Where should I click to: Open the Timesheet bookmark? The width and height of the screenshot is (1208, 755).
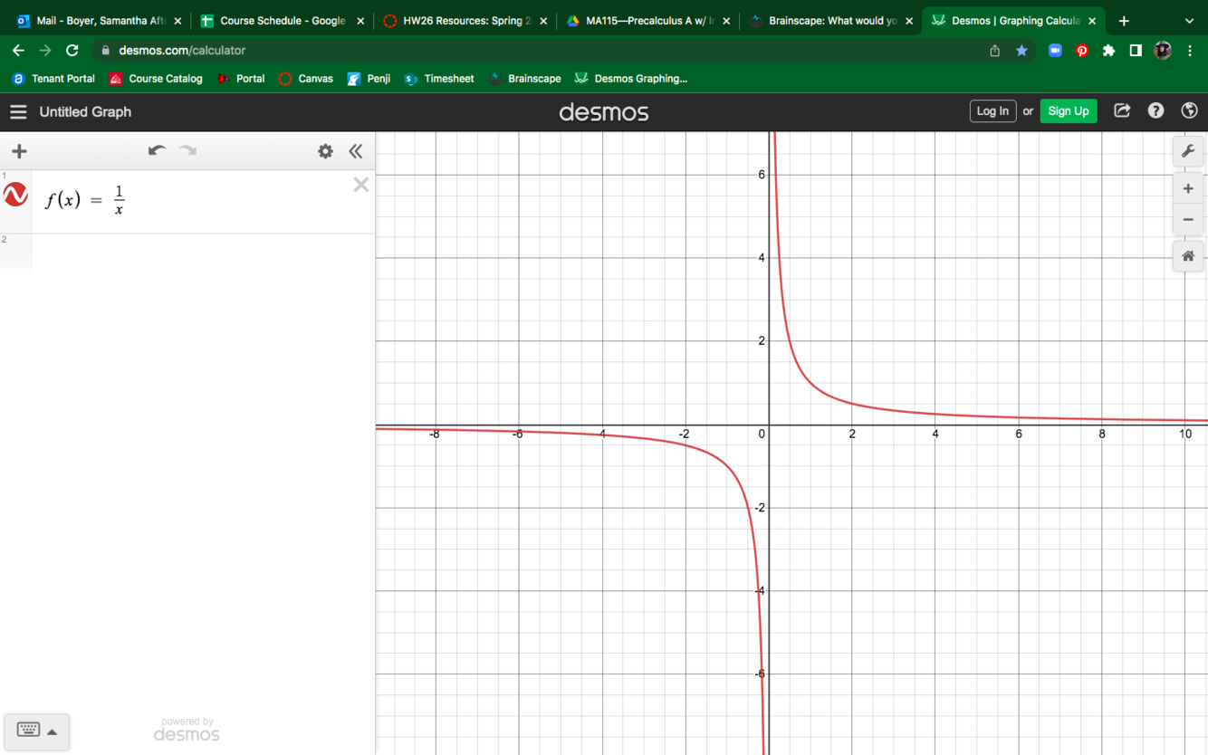coord(439,79)
